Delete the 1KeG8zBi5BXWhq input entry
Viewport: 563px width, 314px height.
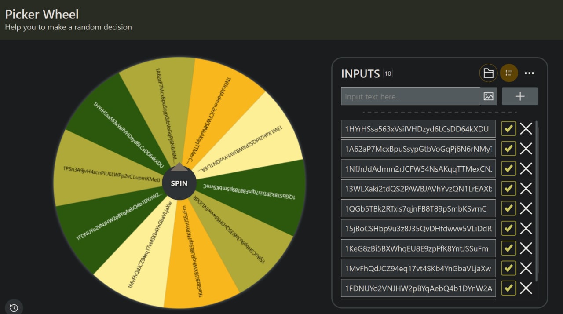tap(526, 248)
